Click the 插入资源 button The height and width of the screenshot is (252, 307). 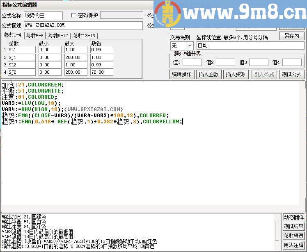[236, 74]
